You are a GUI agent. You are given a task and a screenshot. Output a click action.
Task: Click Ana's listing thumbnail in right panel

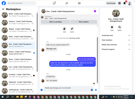click(116, 13)
